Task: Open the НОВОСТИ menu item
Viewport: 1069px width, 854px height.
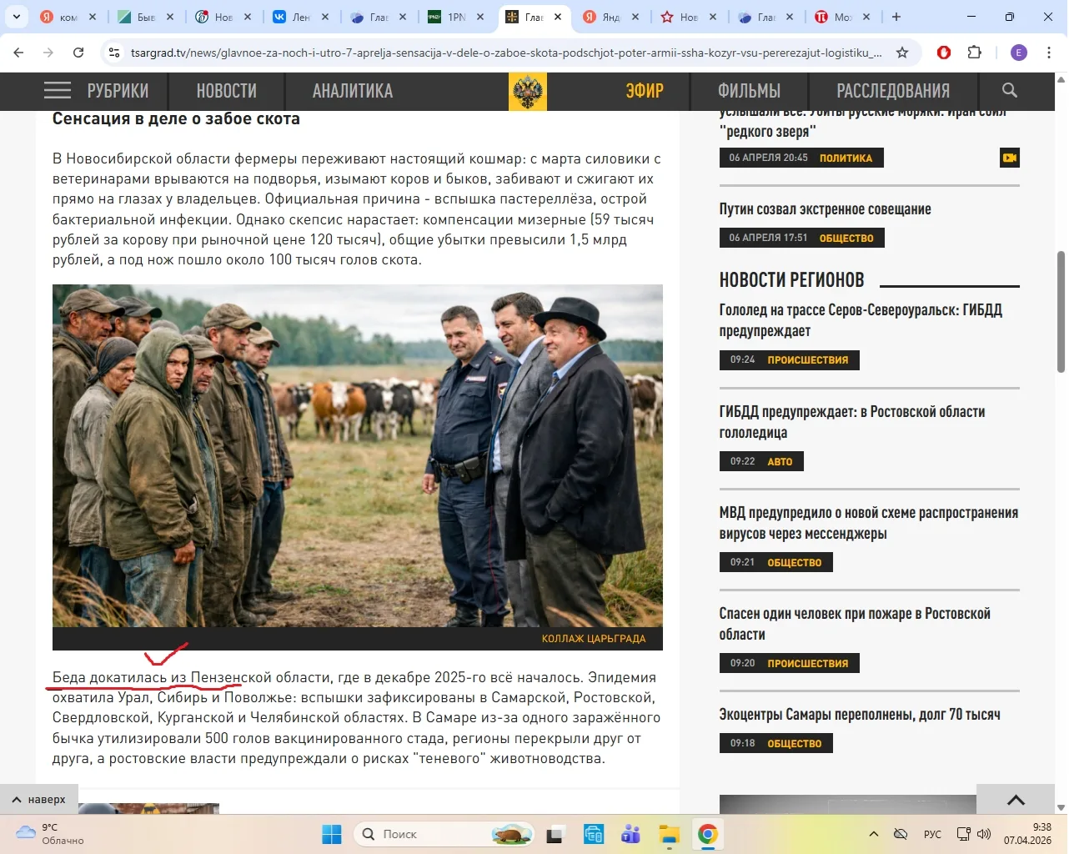Action: point(226,91)
